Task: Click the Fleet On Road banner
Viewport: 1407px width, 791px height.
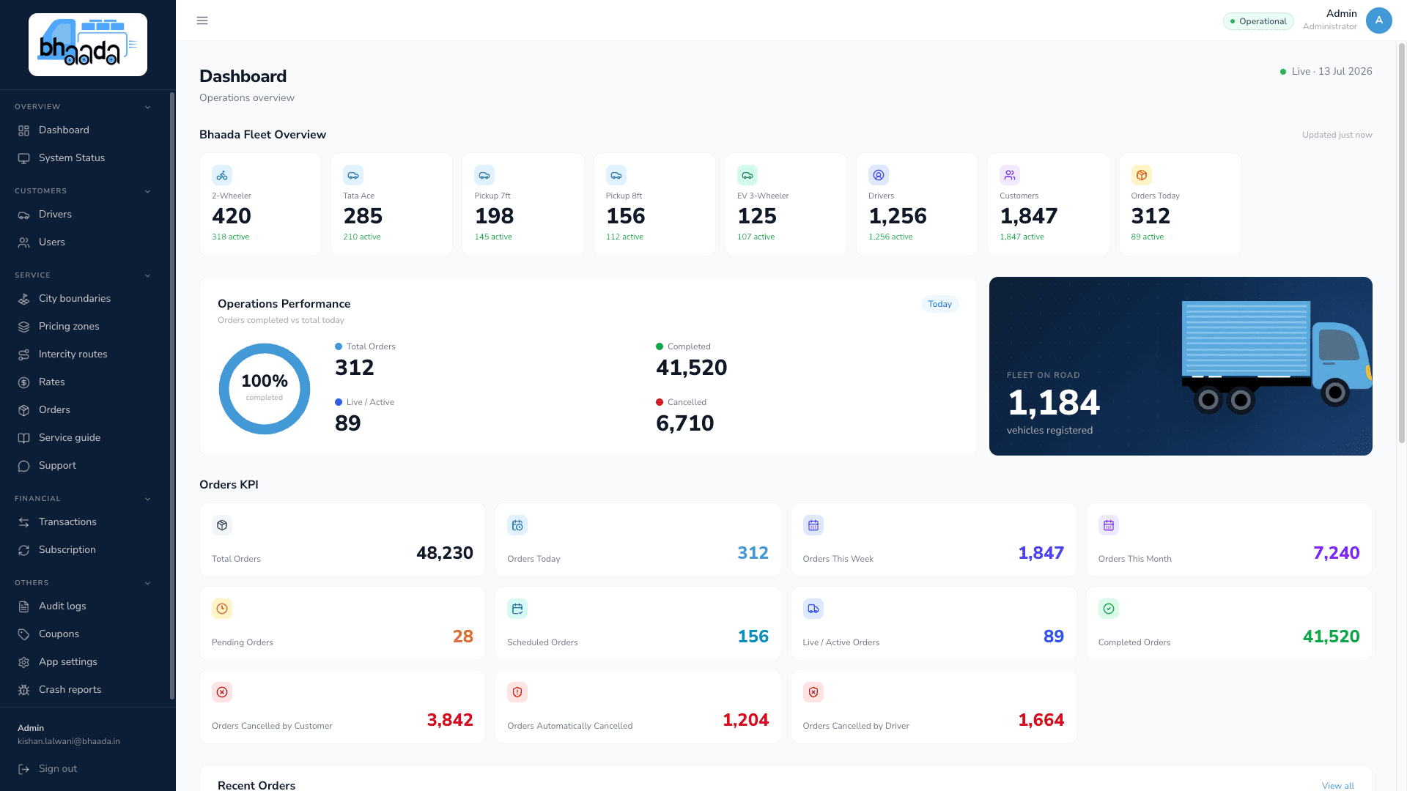Action: pyautogui.click(x=1181, y=366)
